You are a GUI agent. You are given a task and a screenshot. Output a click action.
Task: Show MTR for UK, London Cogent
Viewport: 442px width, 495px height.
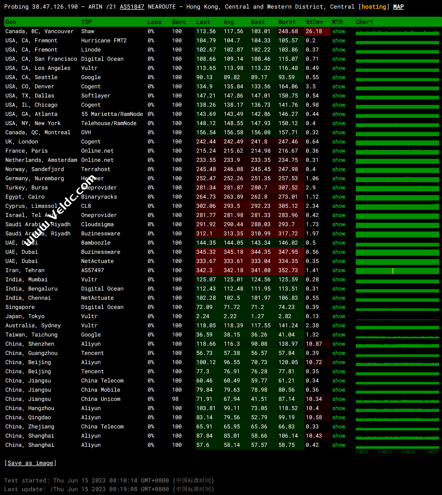(339, 142)
